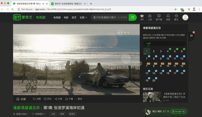Viewport: 202px width, 117px height.
Task: Click the download (下载) icon
Action: [x=69, y=99]
